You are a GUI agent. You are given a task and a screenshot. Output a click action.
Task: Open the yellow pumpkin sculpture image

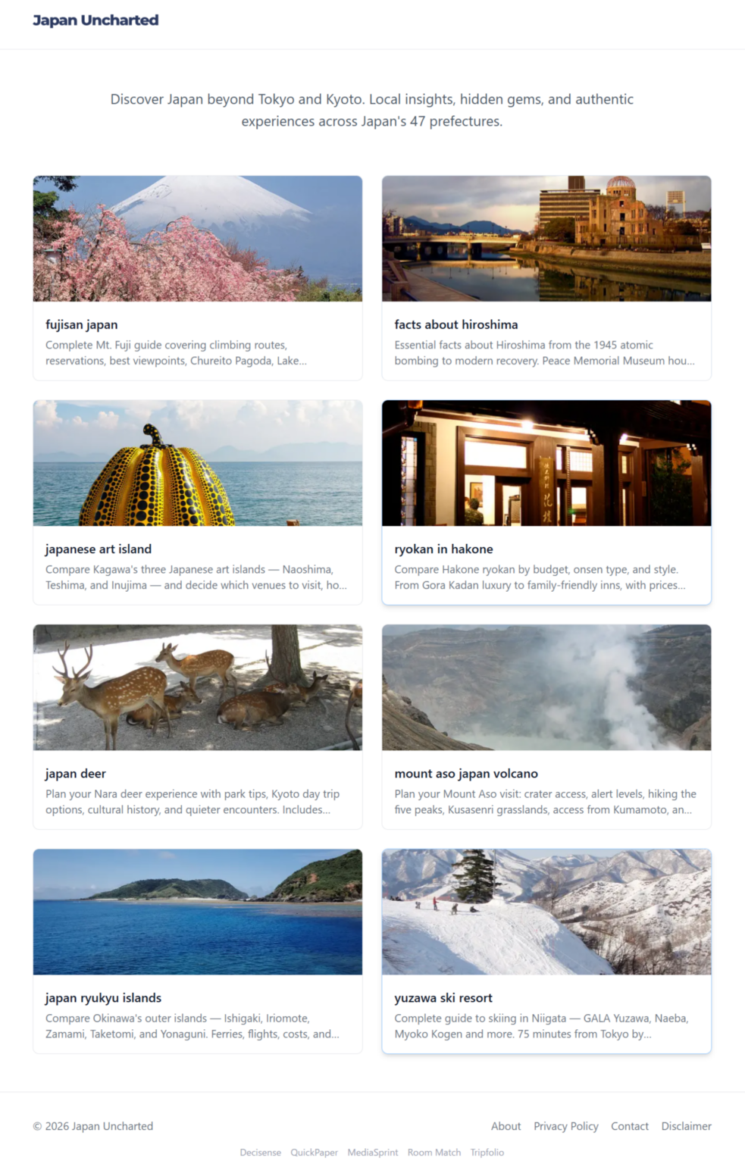tap(198, 463)
